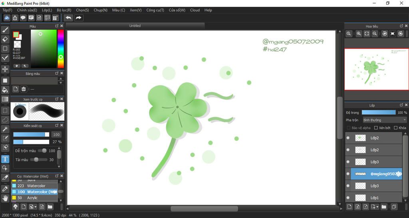Select the Brush tool

[x=5, y=30]
